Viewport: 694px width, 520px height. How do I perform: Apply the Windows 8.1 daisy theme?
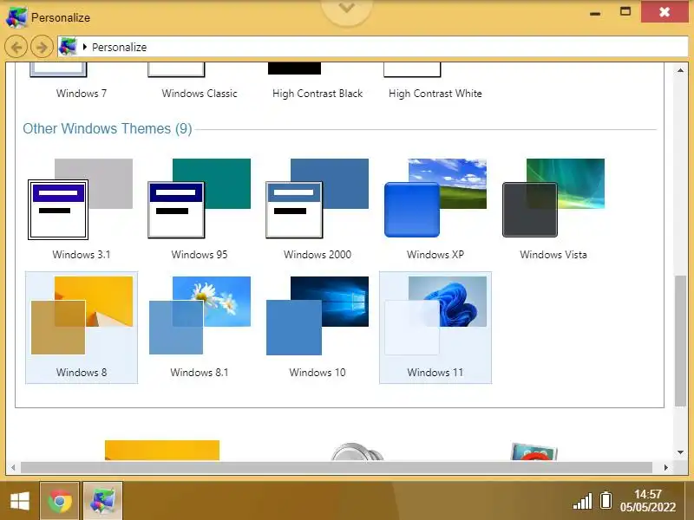[200, 315]
